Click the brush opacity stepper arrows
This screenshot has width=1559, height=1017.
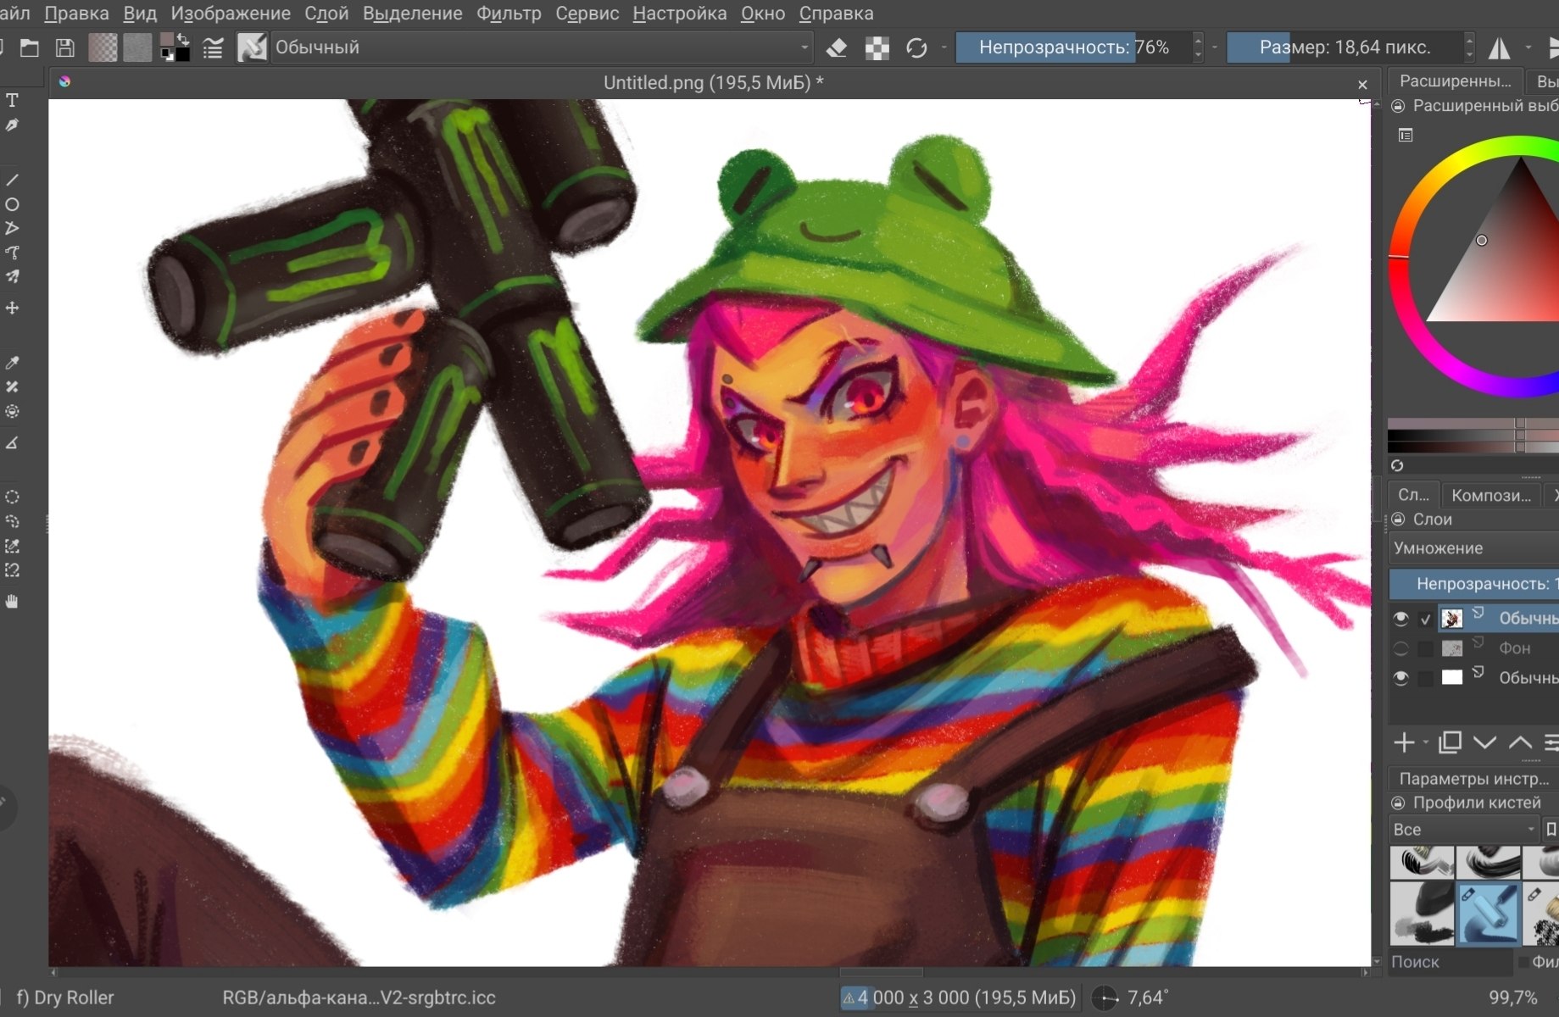1197,47
